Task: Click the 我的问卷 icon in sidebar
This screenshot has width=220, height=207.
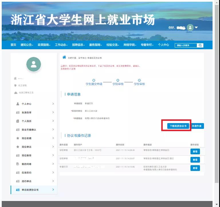Action: click(17, 164)
